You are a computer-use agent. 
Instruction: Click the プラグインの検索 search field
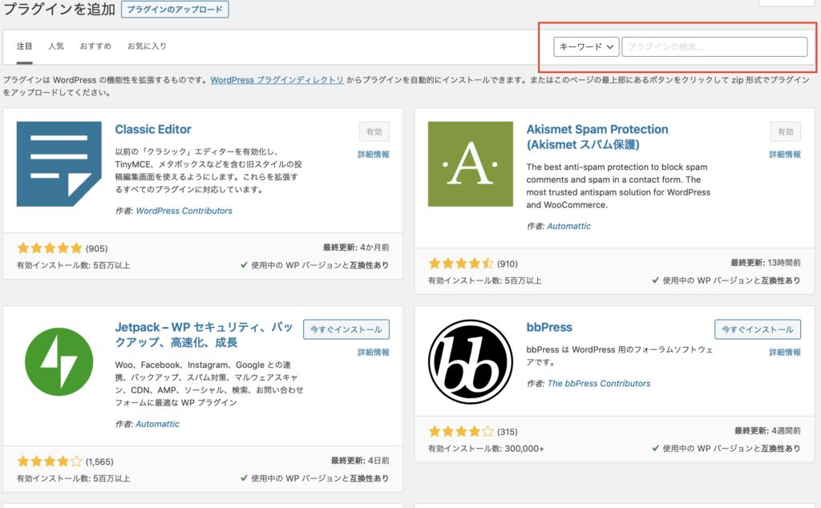coord(714,47)
